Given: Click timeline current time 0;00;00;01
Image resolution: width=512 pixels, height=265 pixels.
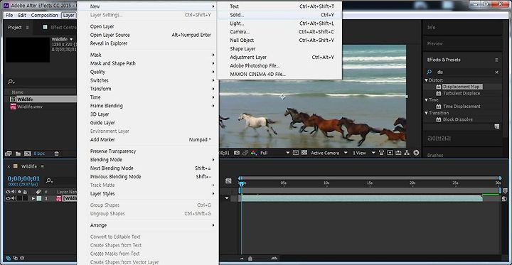Looking at the screenshot, I should pos(23,178).
